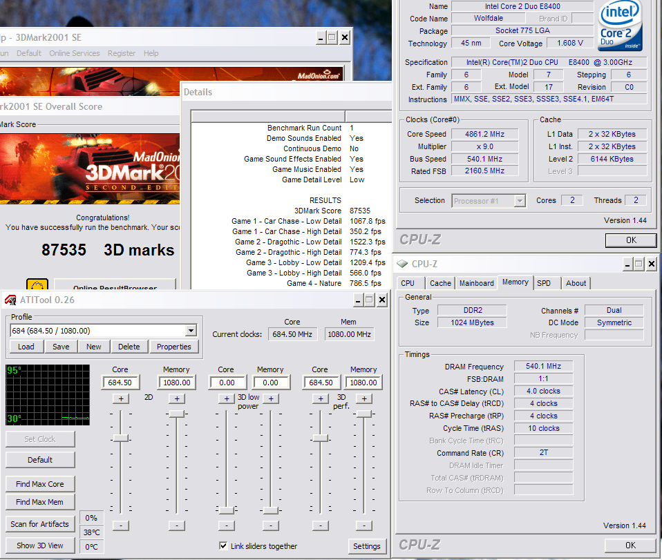Open Online Services menu in 3DMark2001
Viewport: 662px width, 560px height.
(75, 53)
